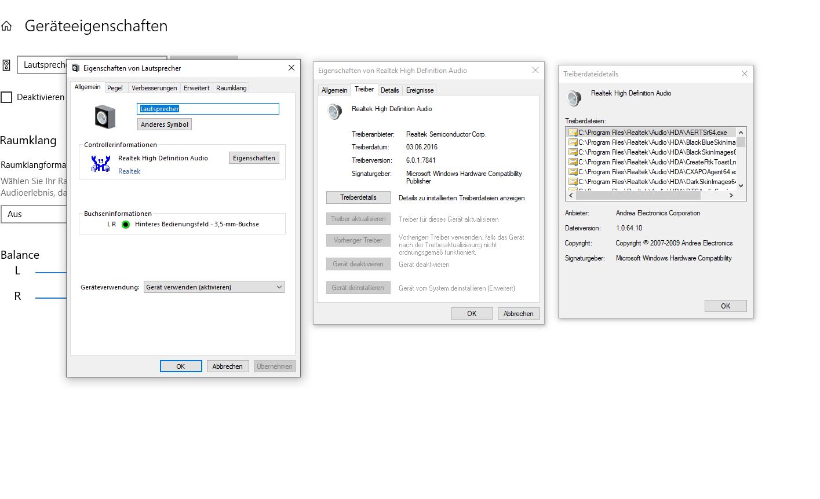Click OK in Treiberdateidetails window

coord(726,306)
